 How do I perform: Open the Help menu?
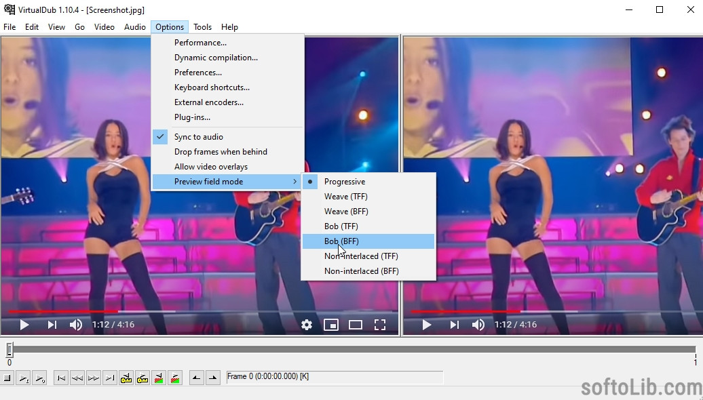(229, 27)
